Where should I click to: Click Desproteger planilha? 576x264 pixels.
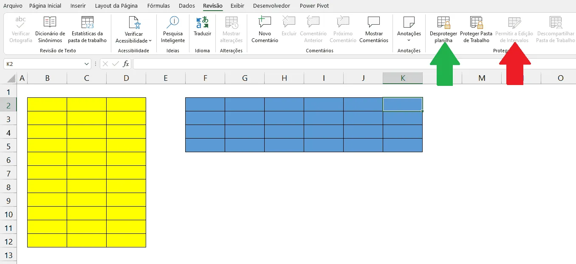(443, 29)
